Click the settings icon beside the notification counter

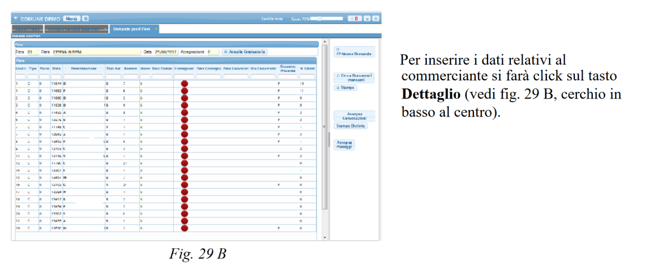pyautogui.click(x=367, y=19)
